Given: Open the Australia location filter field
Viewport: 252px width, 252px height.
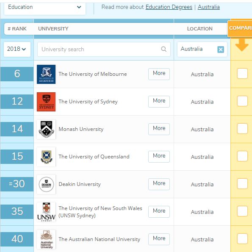Looking at the screenshot, I should pos(202,49).
